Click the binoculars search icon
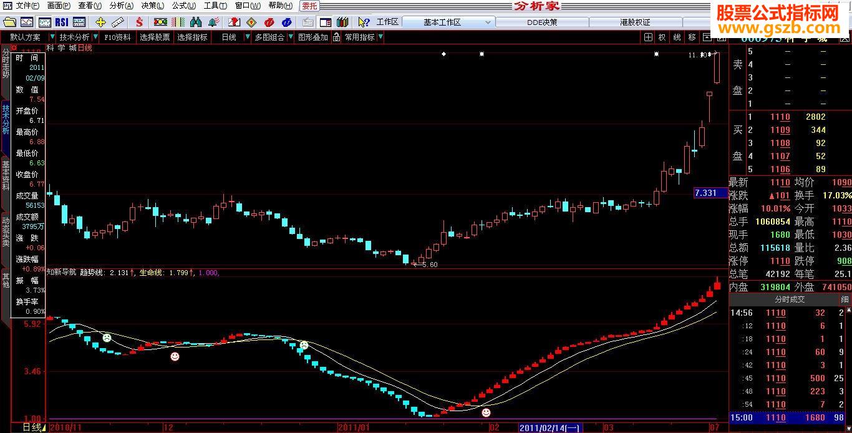Image resolution: width=852 pixels, height=433 pixels. coord(196,22)
